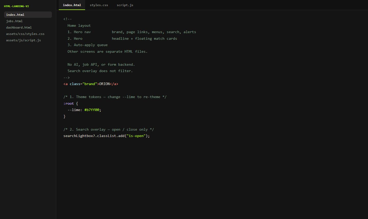Click 'No AI, job API, or form backend.' line
Image resolution: width=368 pixels, height=219 pixels.
coord(101,64)
